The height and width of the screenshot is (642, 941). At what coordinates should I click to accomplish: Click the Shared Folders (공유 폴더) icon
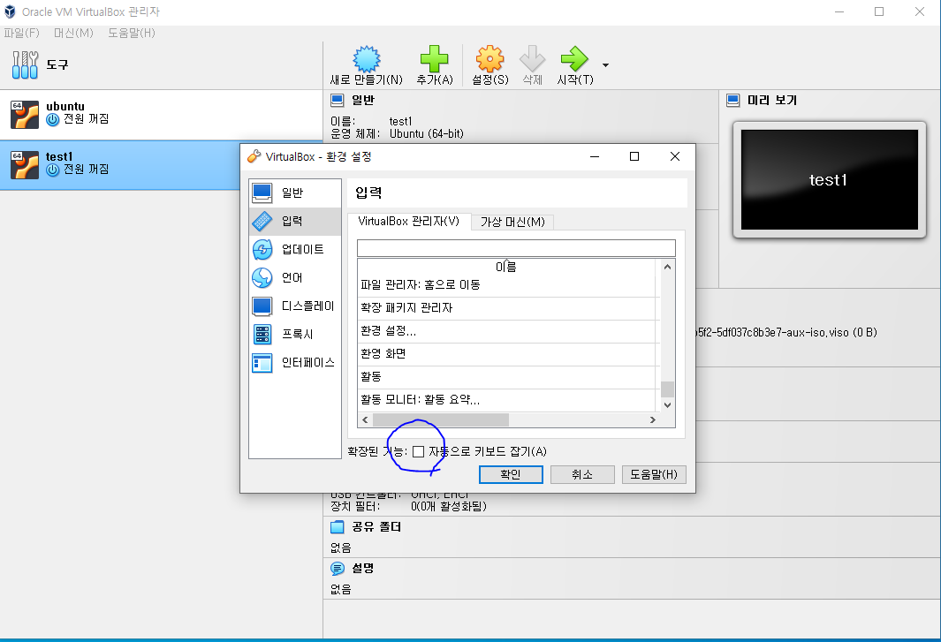click(x=338, y=527)
